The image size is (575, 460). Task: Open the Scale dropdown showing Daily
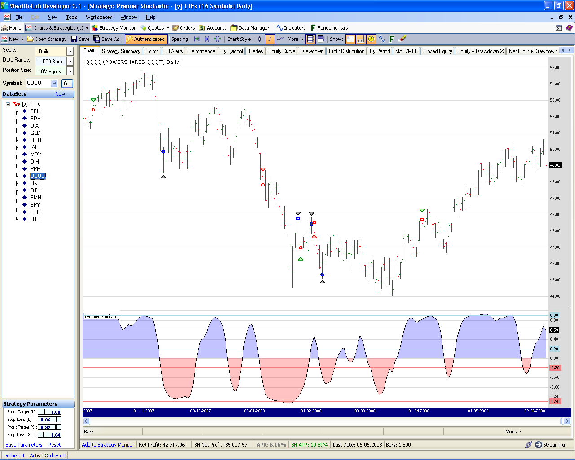click(x=70, y=51)
